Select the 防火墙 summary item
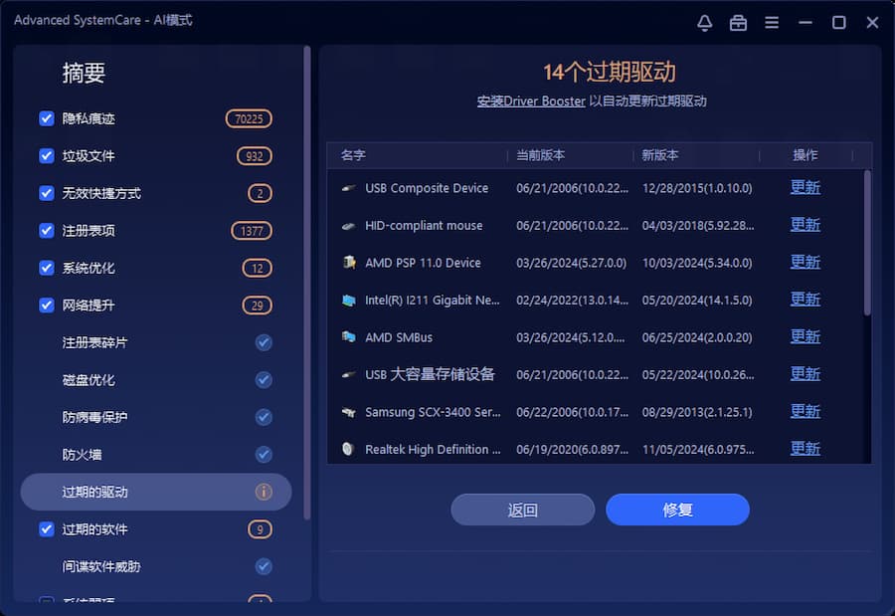Image resolution: width=895 pixels, height=616 pixels. (x=156, y=454)
